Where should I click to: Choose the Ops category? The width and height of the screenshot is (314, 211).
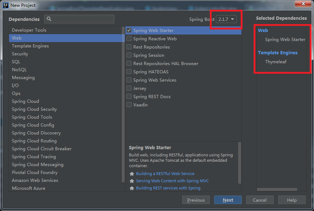pyautogui.click(x=65, y=93)
